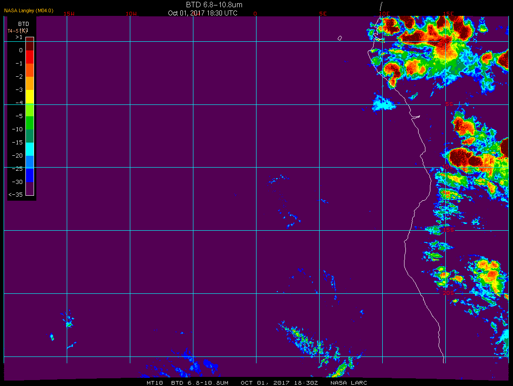Click the dark red swatch in BTD legend
Viewport: 513px width, 386px height.
30,44
